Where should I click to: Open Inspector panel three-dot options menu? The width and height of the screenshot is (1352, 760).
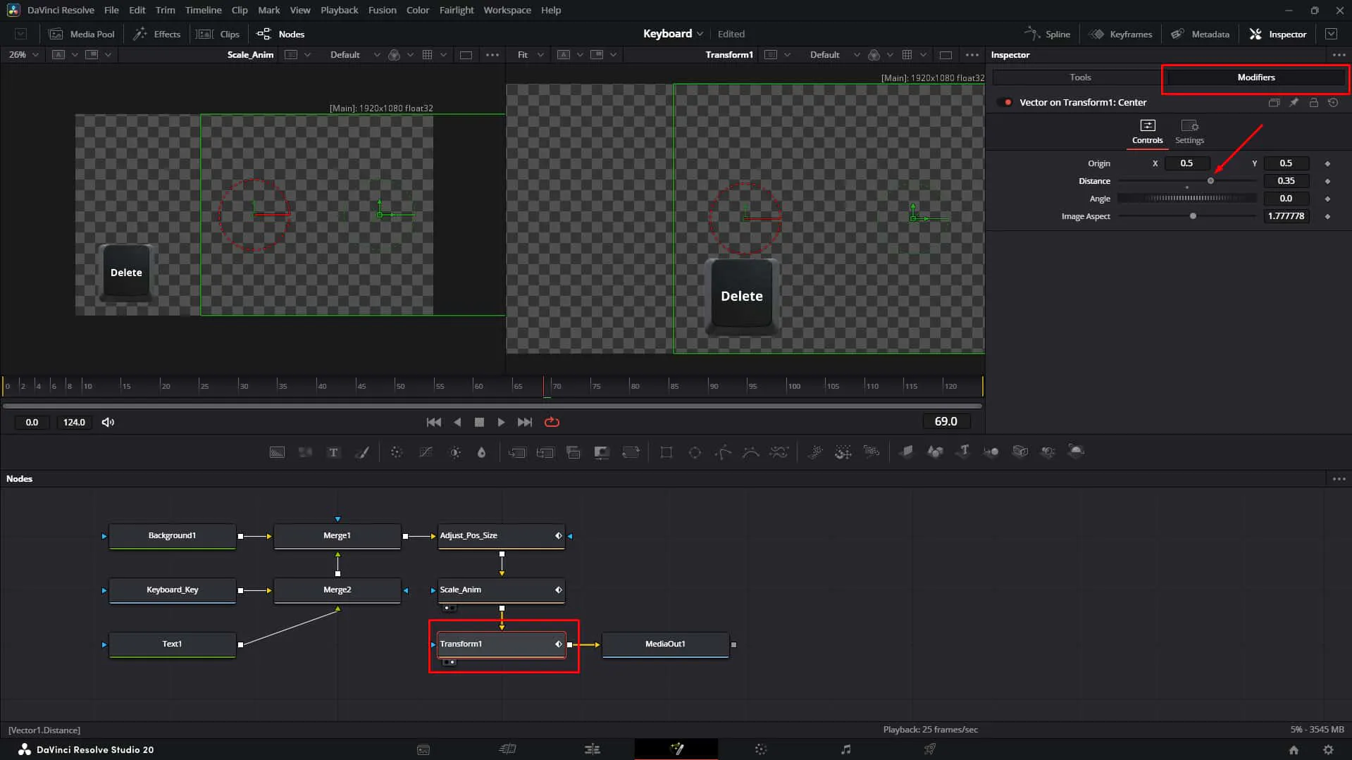pyautogui.click(x=1339, y=54)
